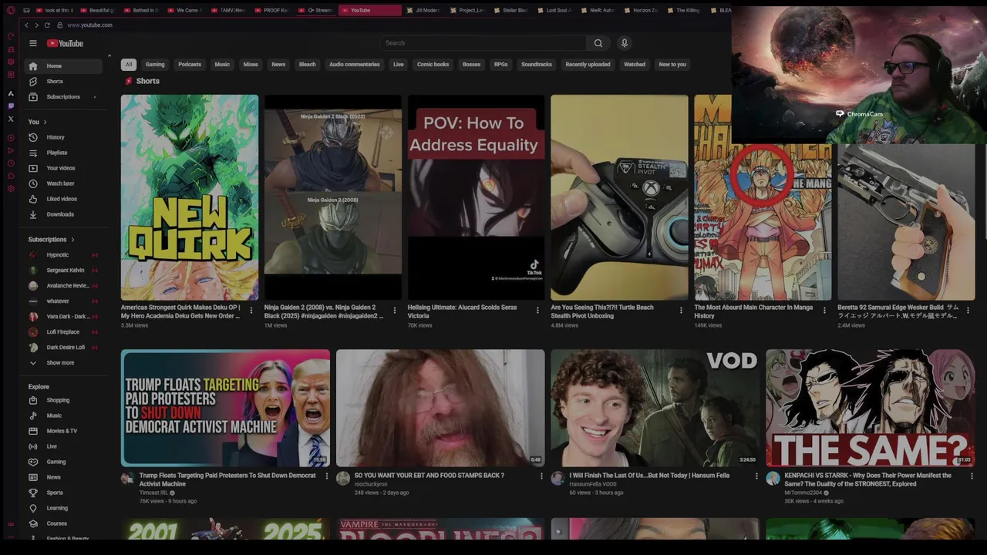987x555 pixels.
Task: Select the Live filter chip
Action: click(399, 65)
